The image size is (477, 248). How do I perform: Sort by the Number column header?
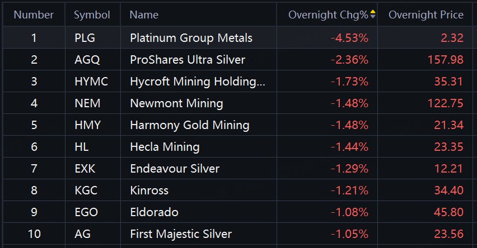34,15
